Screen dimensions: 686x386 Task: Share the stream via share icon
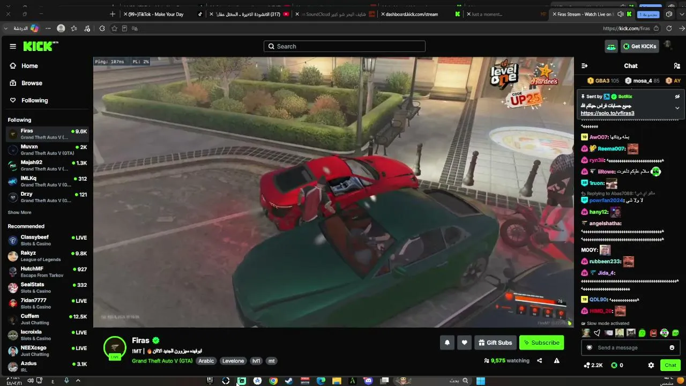tap(540, 361)
